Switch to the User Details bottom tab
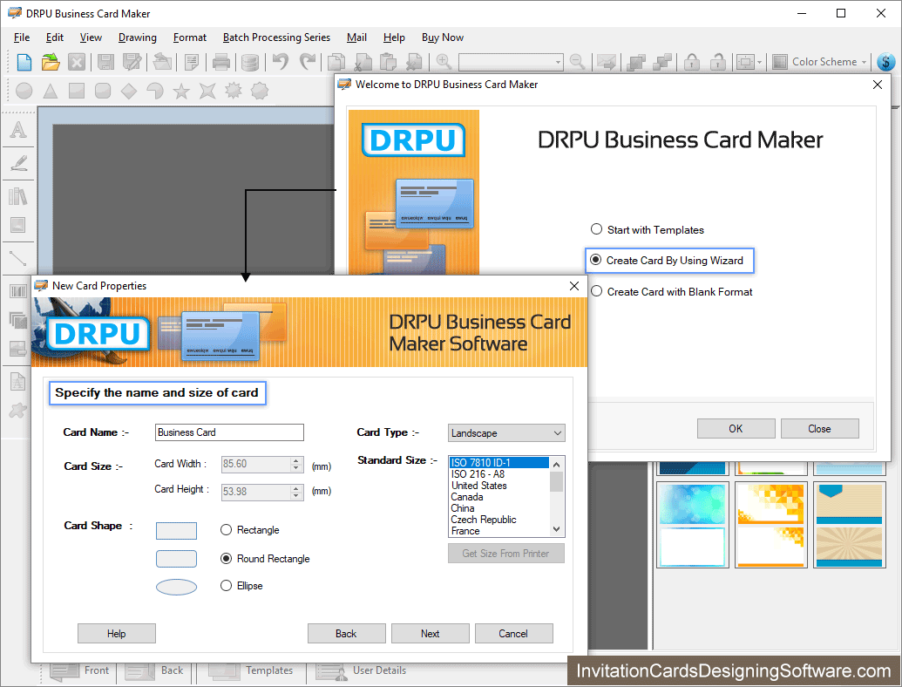Image resolution: width=902 pixels, height=687 pixels. (x=363, y=671)
